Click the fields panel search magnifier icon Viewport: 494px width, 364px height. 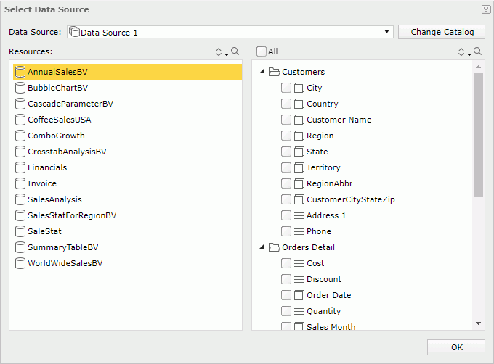tap(477, 51)
